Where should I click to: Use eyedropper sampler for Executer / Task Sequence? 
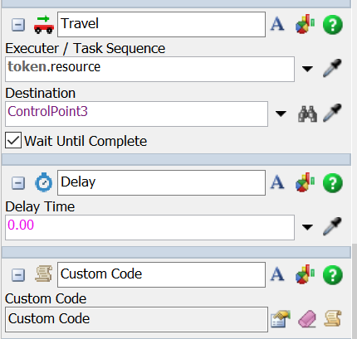coord(332,68)
